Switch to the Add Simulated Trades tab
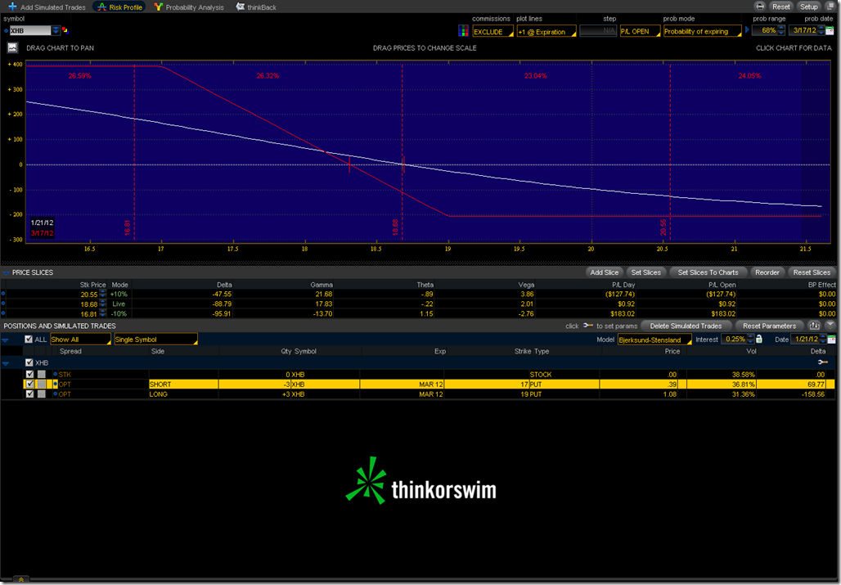The width and height of the screenshot is (841, 585). [x=47, y=7]
